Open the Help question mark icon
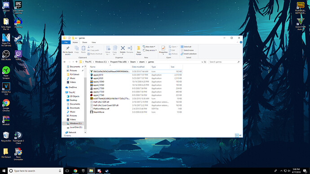This screenshot has height=174, width=310. point(241,42)
